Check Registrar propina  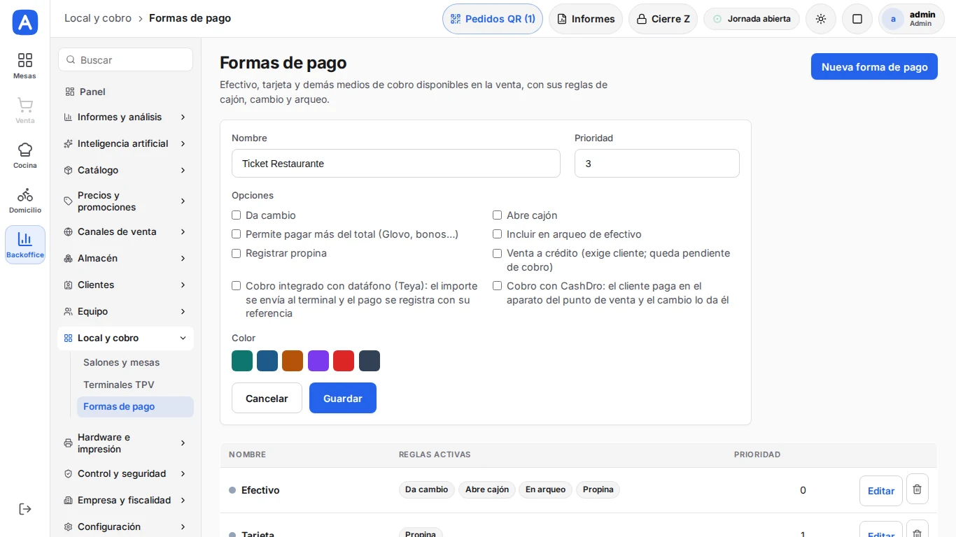click(x=237, y=253)
